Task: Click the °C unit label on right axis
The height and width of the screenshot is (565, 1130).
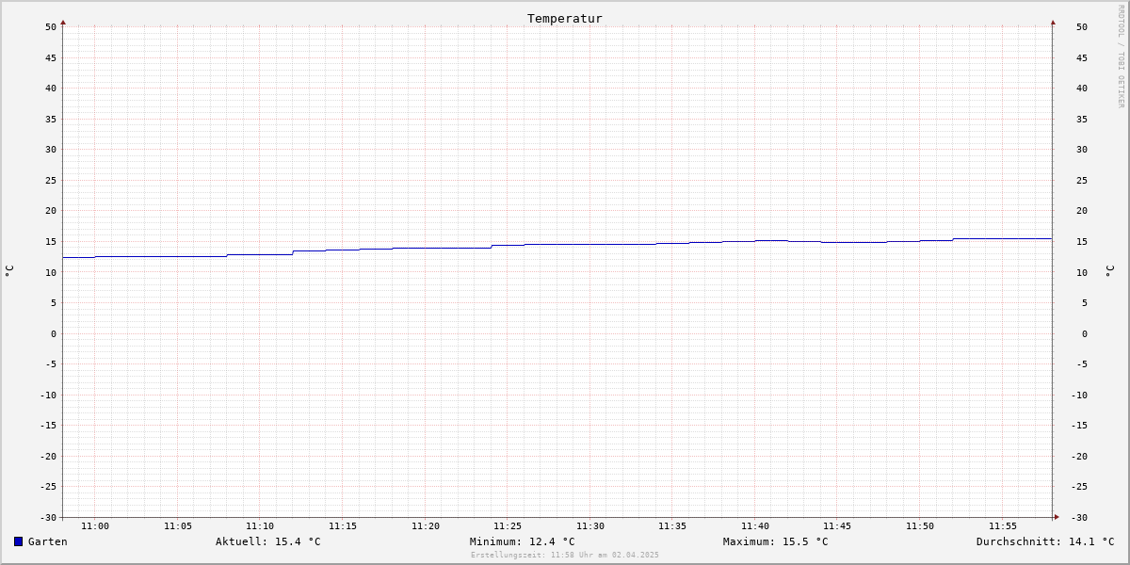Action: pyautogui.click(x=1109, y=271)
